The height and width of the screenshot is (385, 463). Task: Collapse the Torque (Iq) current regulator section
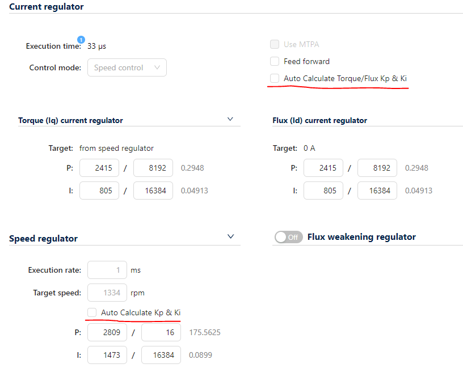pyautogui.click(x=230, y=120)
